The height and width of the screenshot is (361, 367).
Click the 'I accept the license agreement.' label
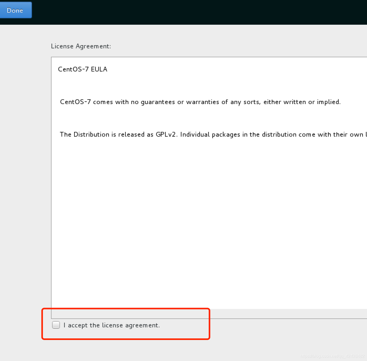point(112,325)
